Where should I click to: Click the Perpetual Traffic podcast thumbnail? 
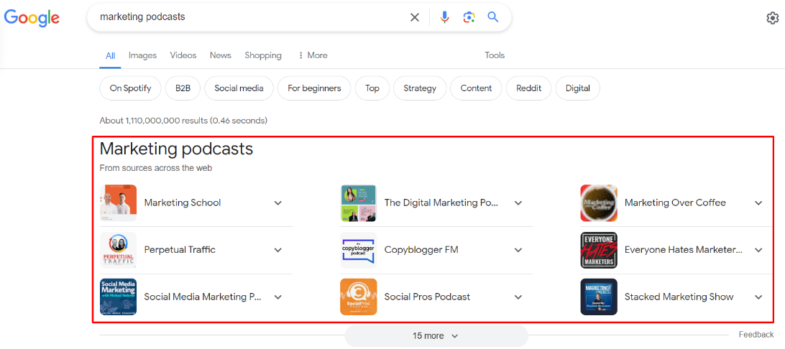click(118, 250)
